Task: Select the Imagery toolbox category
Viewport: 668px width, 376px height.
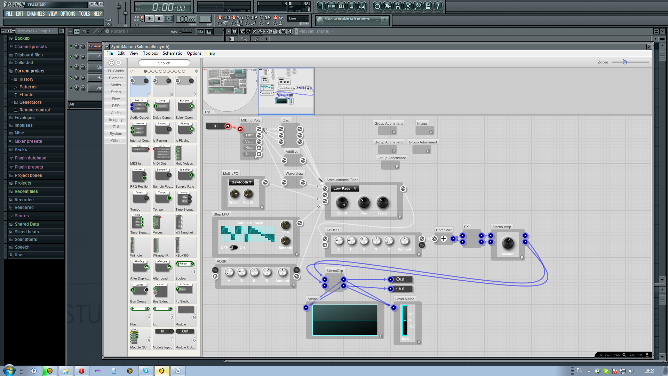Action: (116, 120)
